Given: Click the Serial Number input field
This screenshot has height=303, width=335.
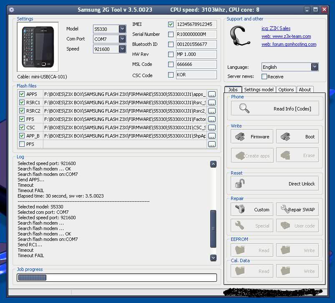Looking at the screenshot, I should click(196, 34).
